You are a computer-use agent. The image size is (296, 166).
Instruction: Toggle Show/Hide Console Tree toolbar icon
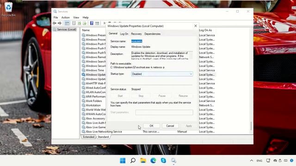coord(67,23)
